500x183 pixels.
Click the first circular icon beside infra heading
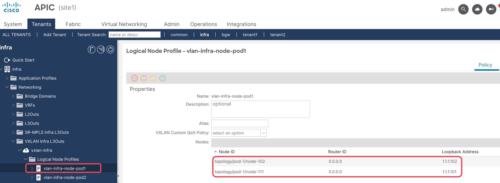pos(91,50)
